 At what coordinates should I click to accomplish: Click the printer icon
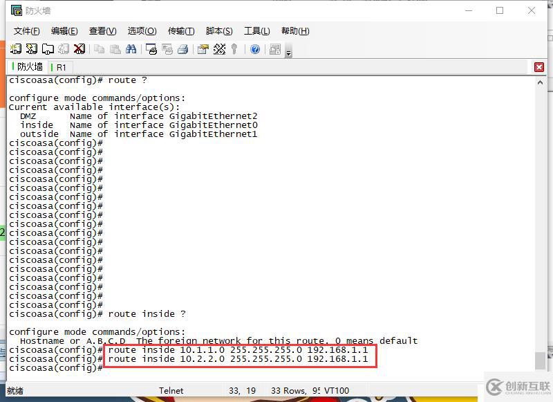tap(182, 49)
